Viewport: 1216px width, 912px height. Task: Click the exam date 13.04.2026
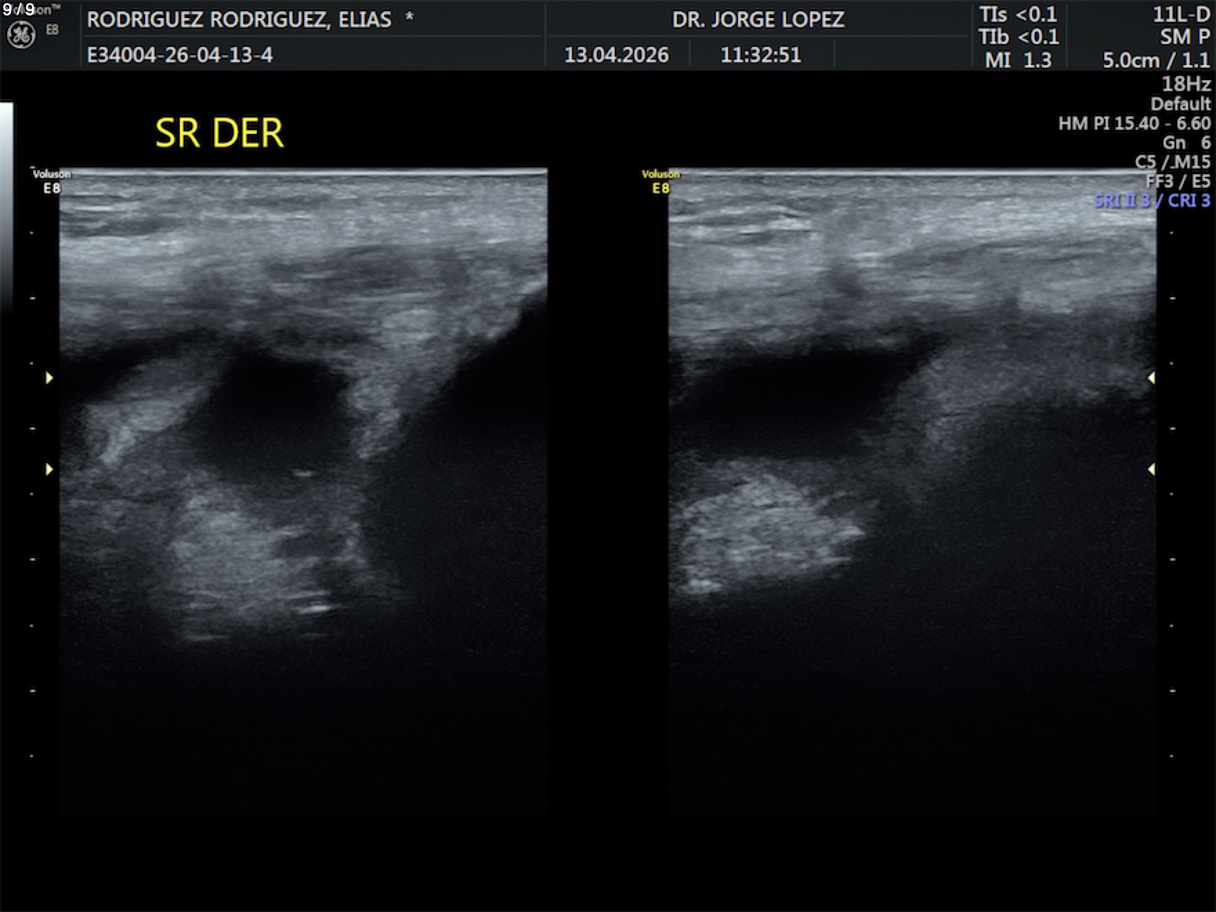click(x=616, y=55)
